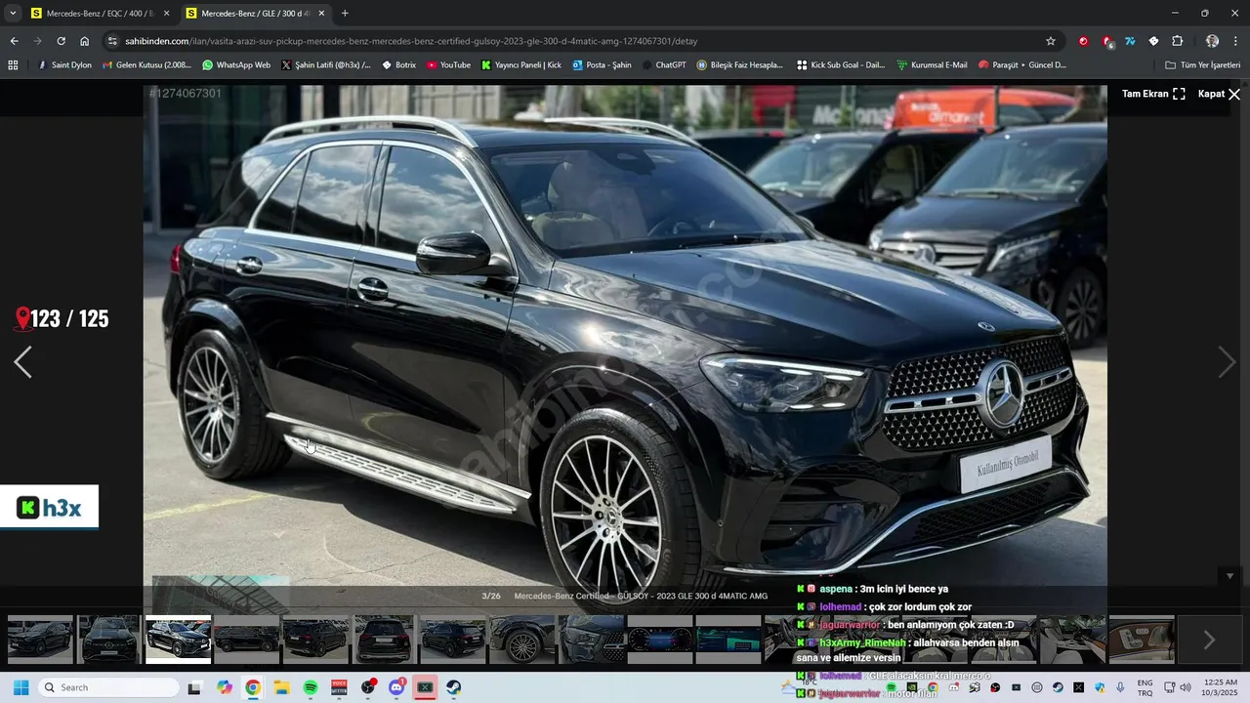Viewport: 1250px width, 703px height.
Task: Open the YouTube bookmark
Action: click(x=449, y=65)
